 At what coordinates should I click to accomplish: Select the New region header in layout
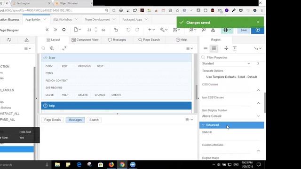[116, 58]
